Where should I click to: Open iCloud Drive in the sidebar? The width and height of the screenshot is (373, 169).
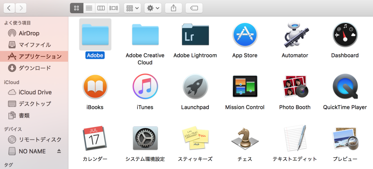[34, 92]
